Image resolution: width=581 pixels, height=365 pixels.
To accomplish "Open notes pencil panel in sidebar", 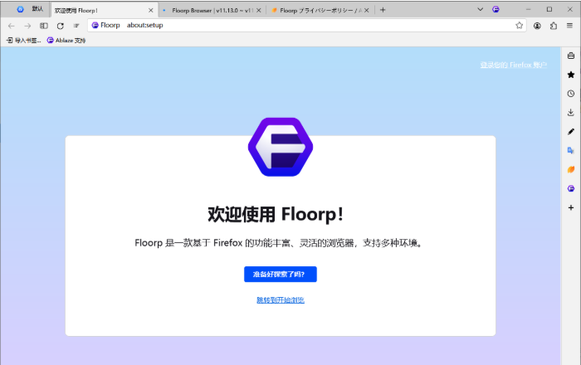I will (x=571, y=131).
